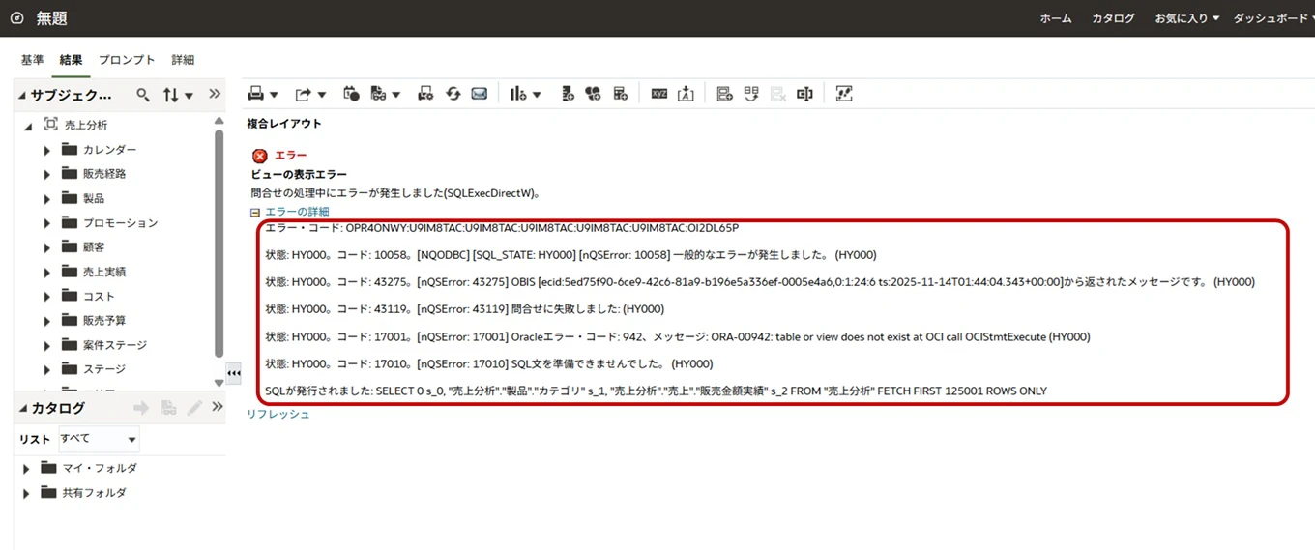Click the envelope icon in the toolbar
This screenshot has height=550, width=1315.
(x=479, y=94)
